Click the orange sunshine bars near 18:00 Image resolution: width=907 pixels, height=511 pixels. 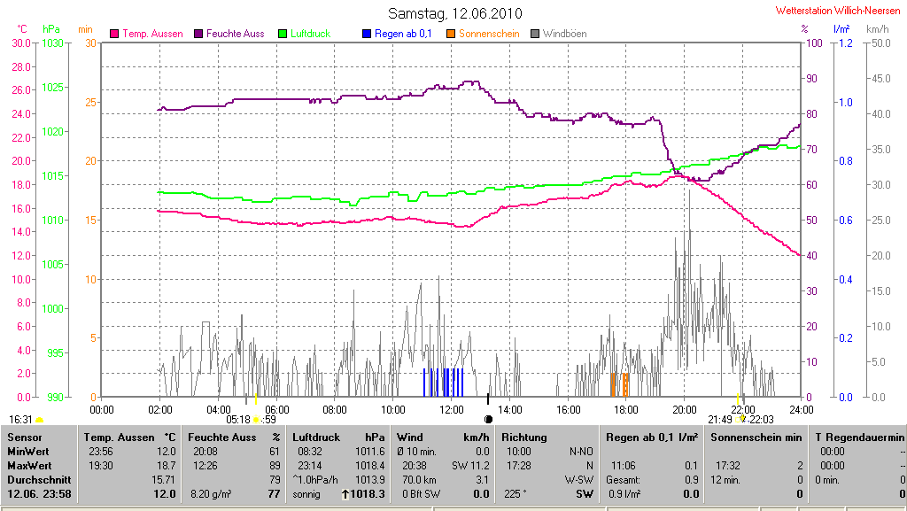click(619, 385)
